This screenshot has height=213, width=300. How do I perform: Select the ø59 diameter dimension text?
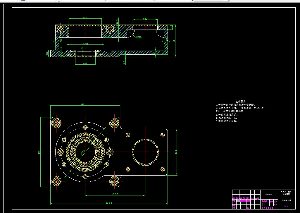[x=145, y=18]
